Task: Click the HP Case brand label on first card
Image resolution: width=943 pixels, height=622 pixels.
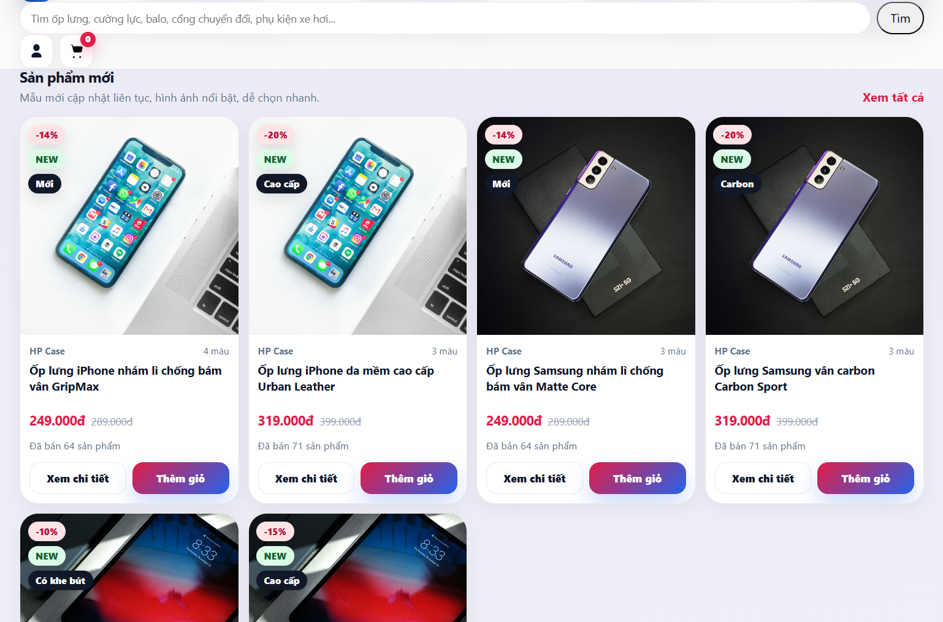Action: 47,351
